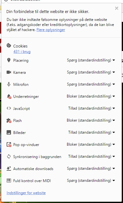
Task: Click the Fuld kontrol over MIDI icon
Action: click(x=9, y=181)
